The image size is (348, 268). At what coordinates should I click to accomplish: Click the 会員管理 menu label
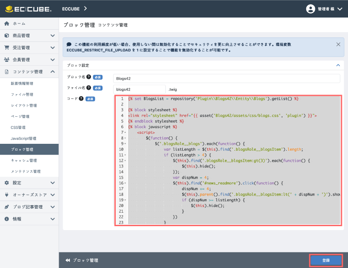(x=21, y=60)
